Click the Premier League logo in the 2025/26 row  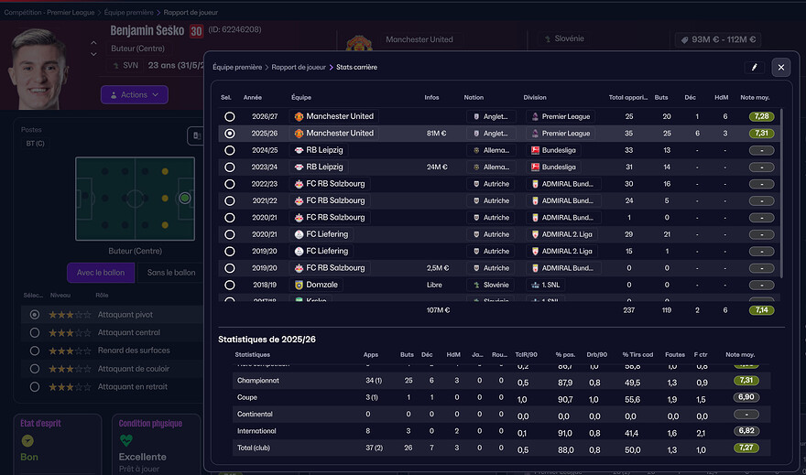point(536,134)
